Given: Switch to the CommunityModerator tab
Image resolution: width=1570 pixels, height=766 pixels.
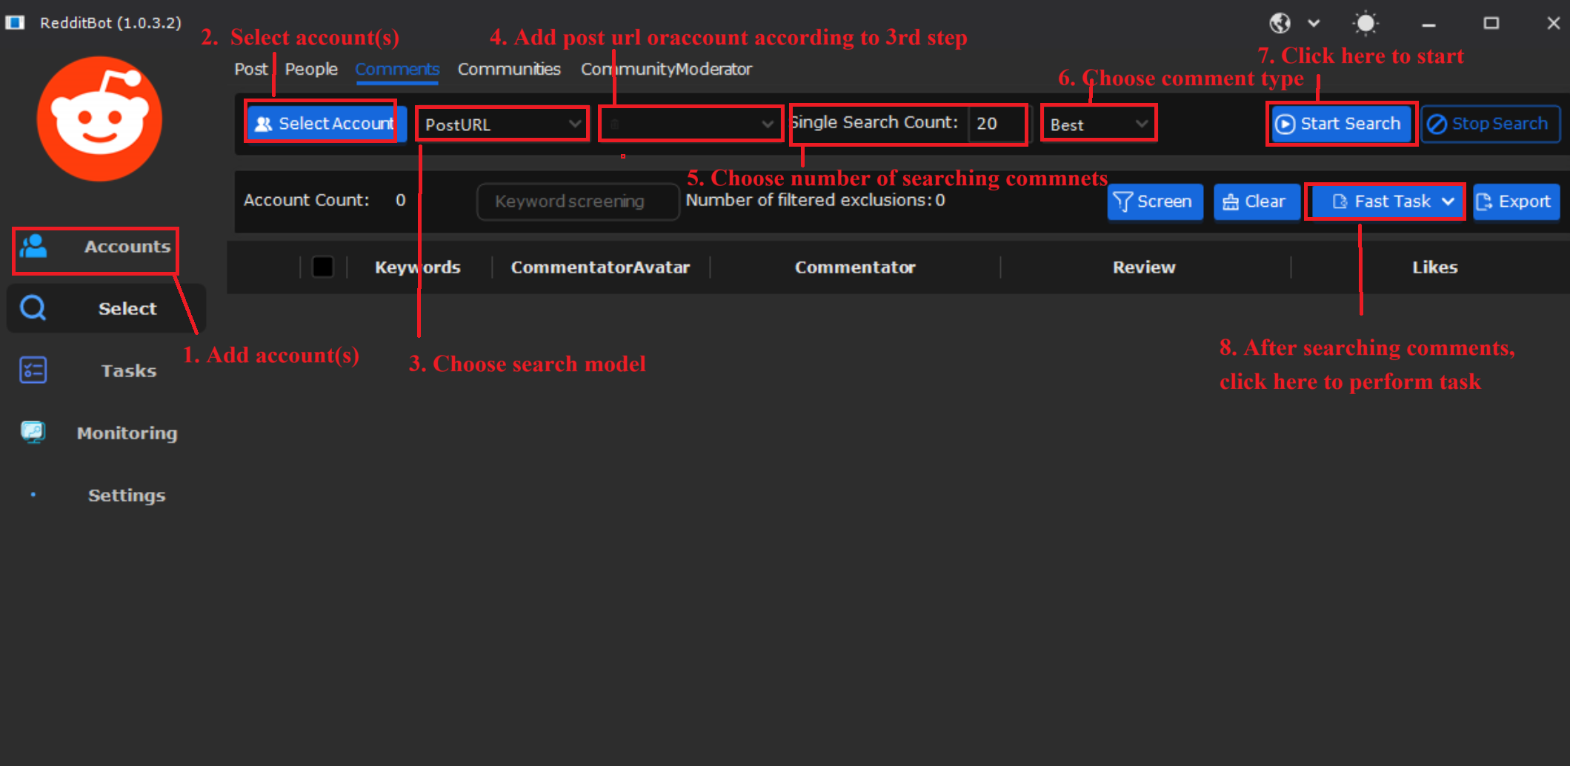Looking at the screenshot, I should pos(666,69).
